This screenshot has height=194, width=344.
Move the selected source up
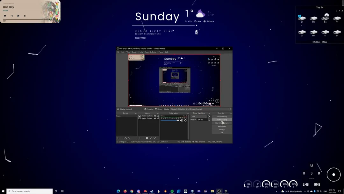click(x=151, y=138)
